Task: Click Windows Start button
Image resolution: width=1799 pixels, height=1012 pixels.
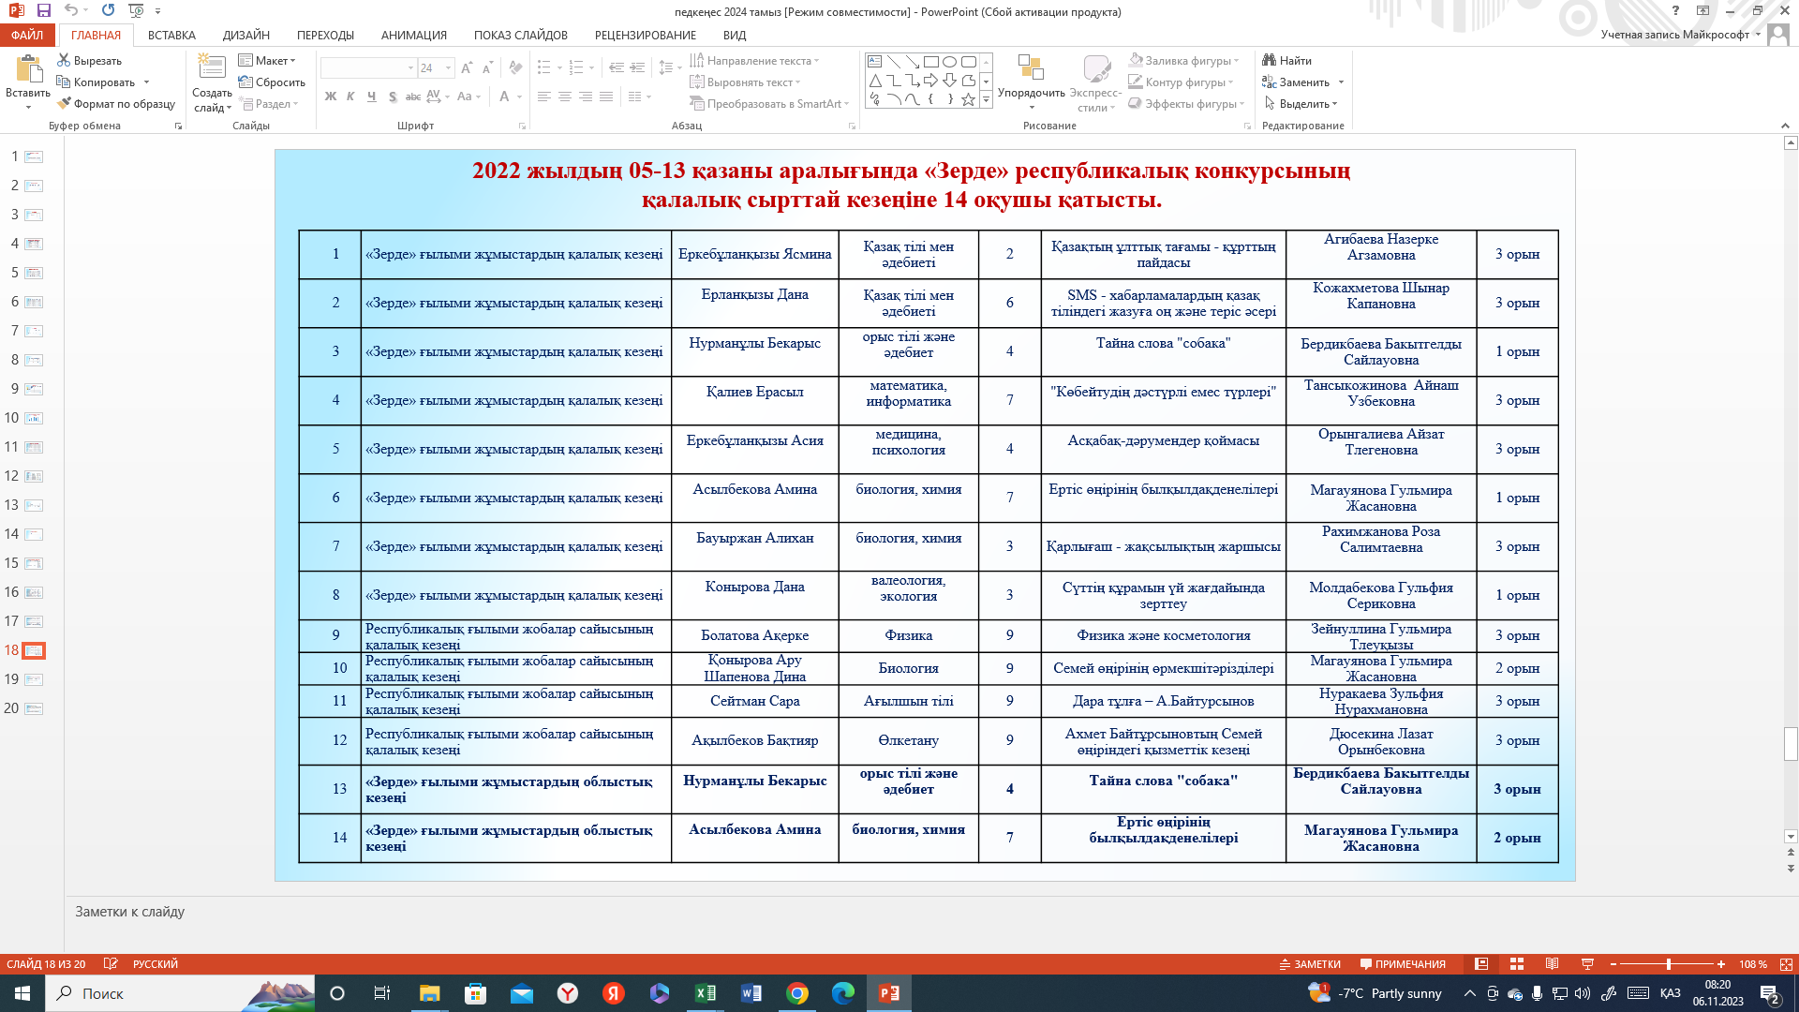Action: point(22,993)
